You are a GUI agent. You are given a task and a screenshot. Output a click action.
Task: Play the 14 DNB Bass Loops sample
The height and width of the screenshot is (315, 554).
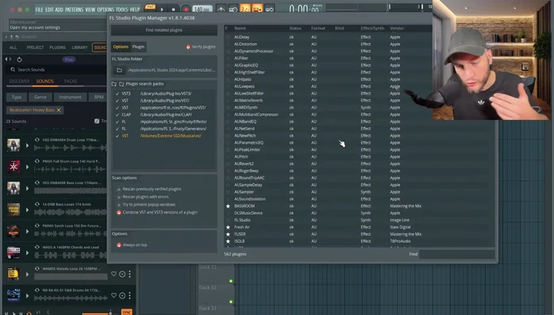point(27,210)
